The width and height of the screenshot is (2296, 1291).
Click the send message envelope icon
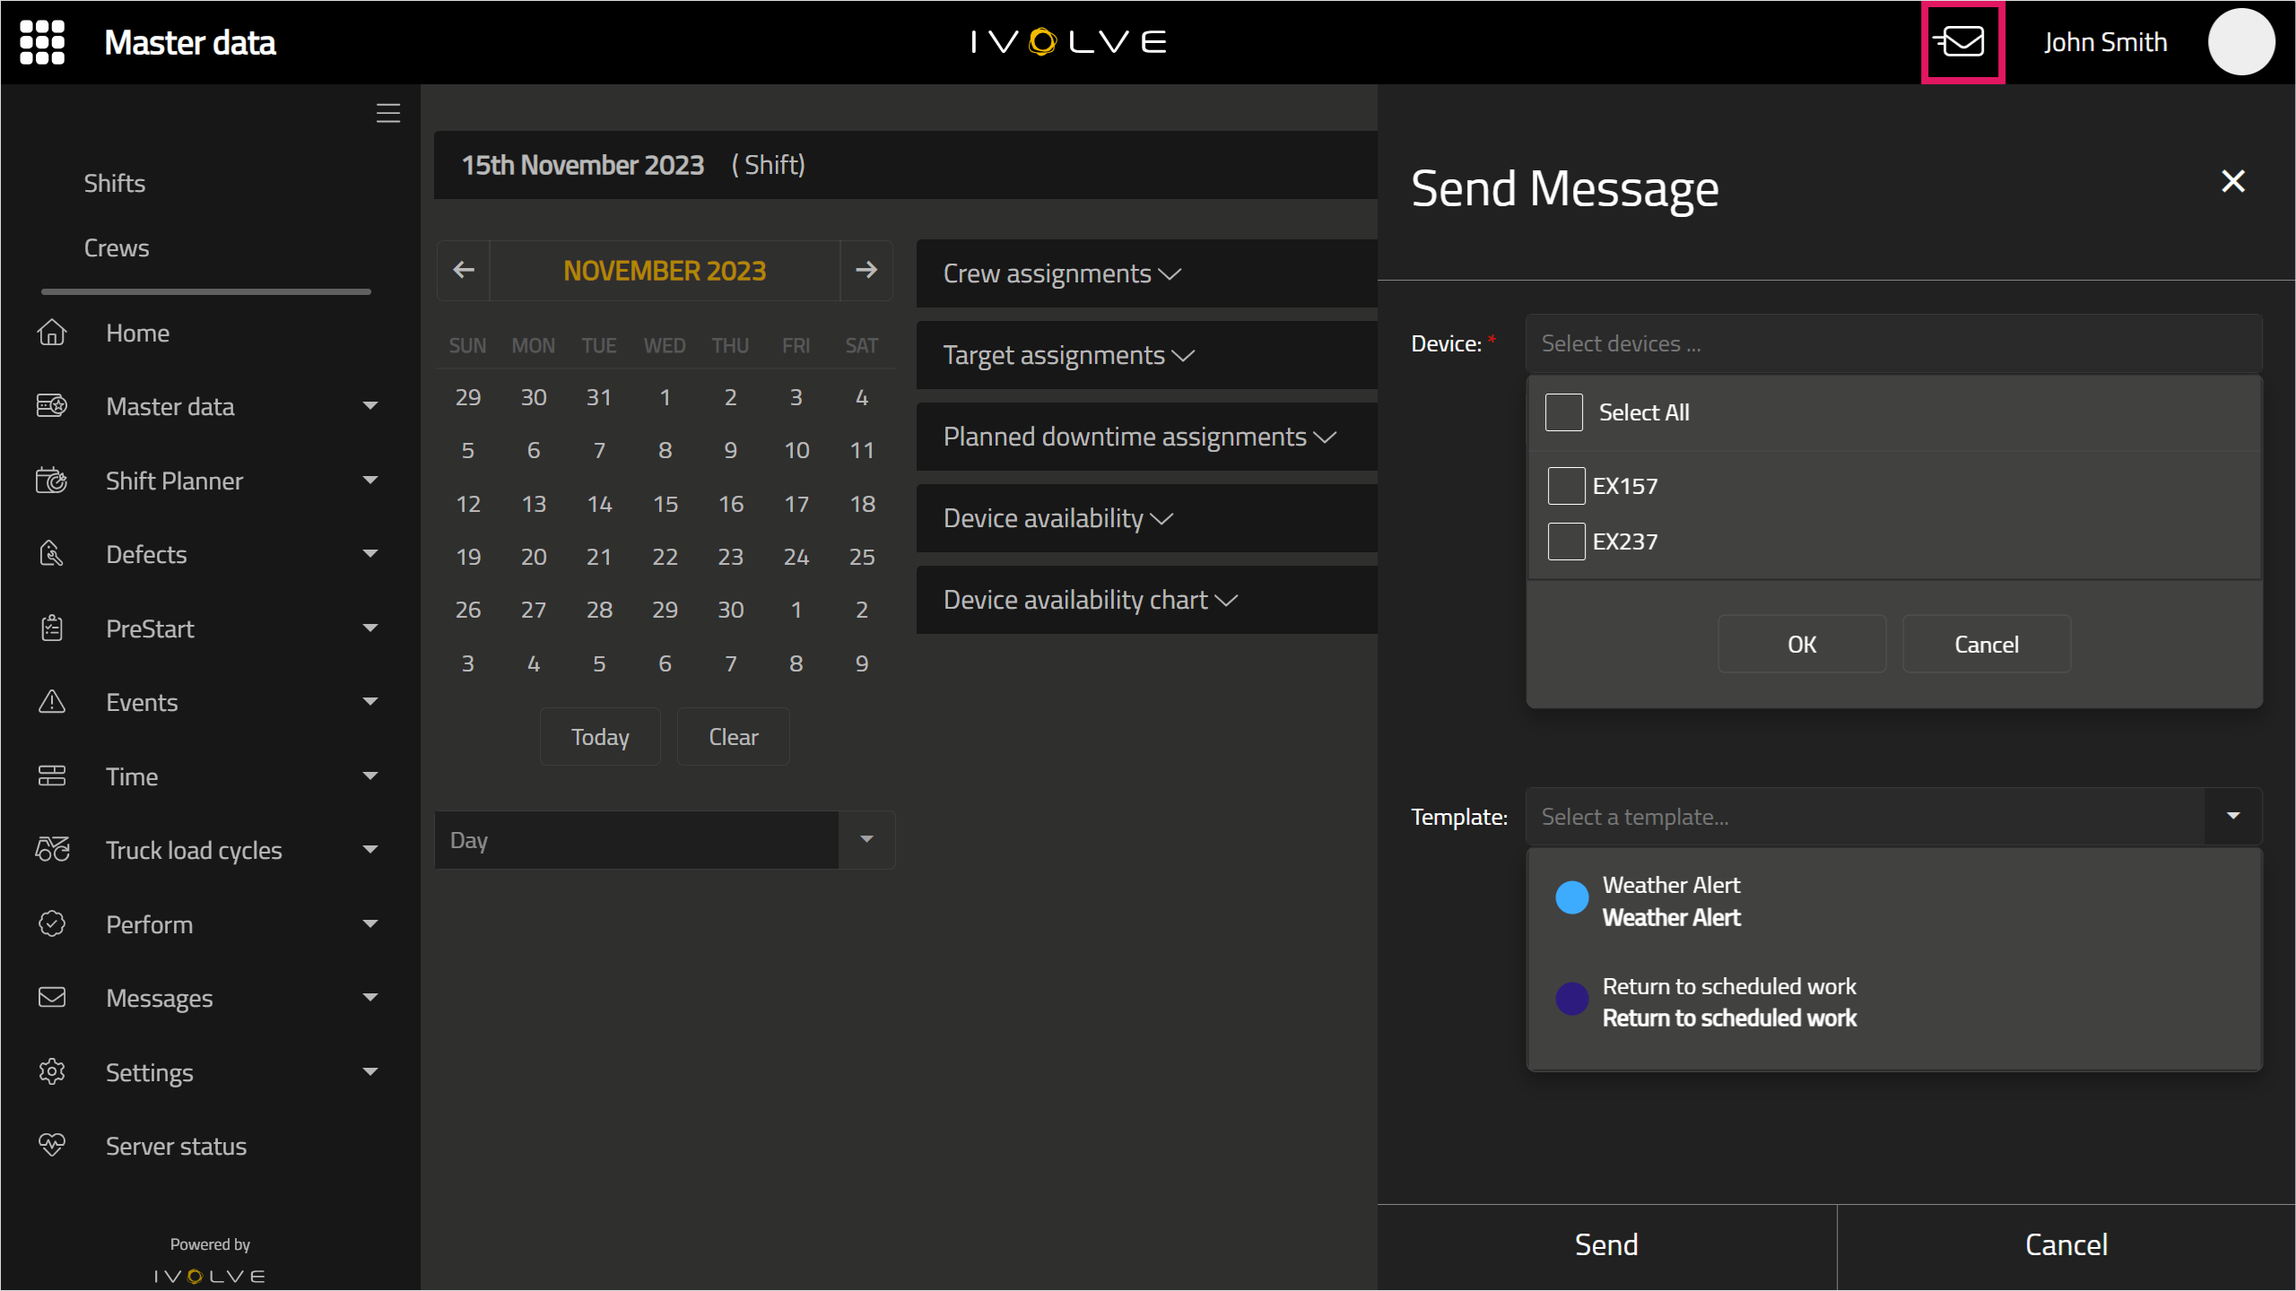pyautogui.click(x=1961, y=42)
